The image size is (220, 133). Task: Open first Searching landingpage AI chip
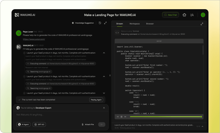click(39, 72)
